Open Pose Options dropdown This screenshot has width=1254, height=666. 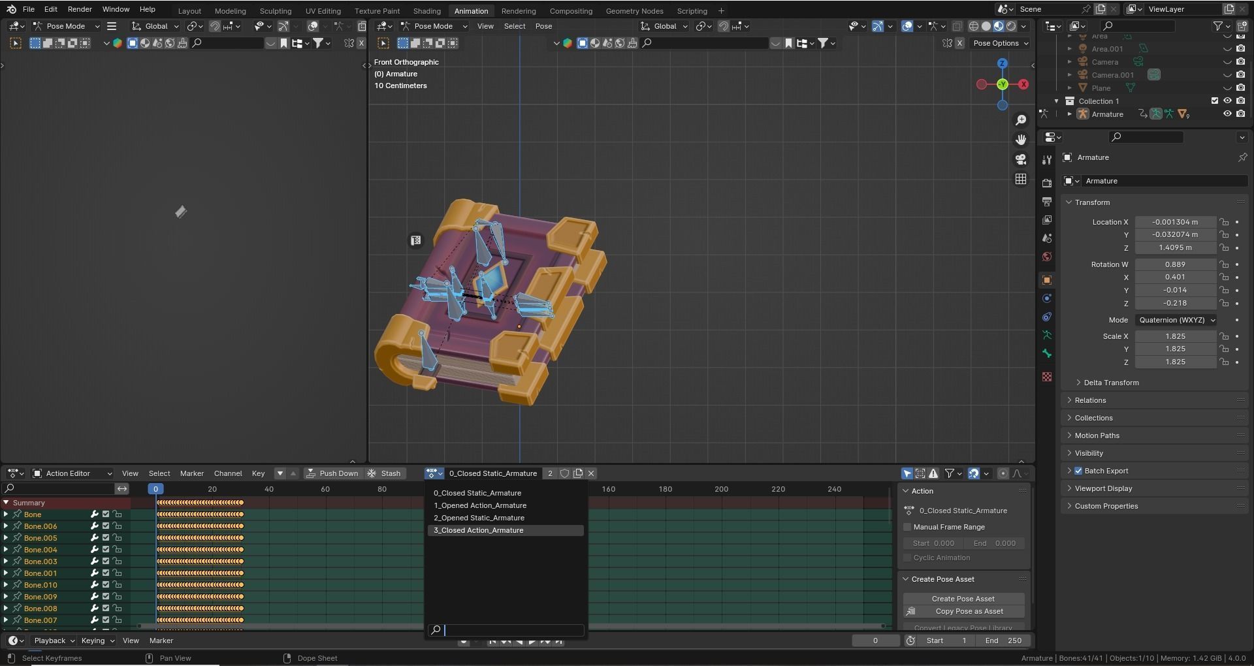tap(1000, 43)
